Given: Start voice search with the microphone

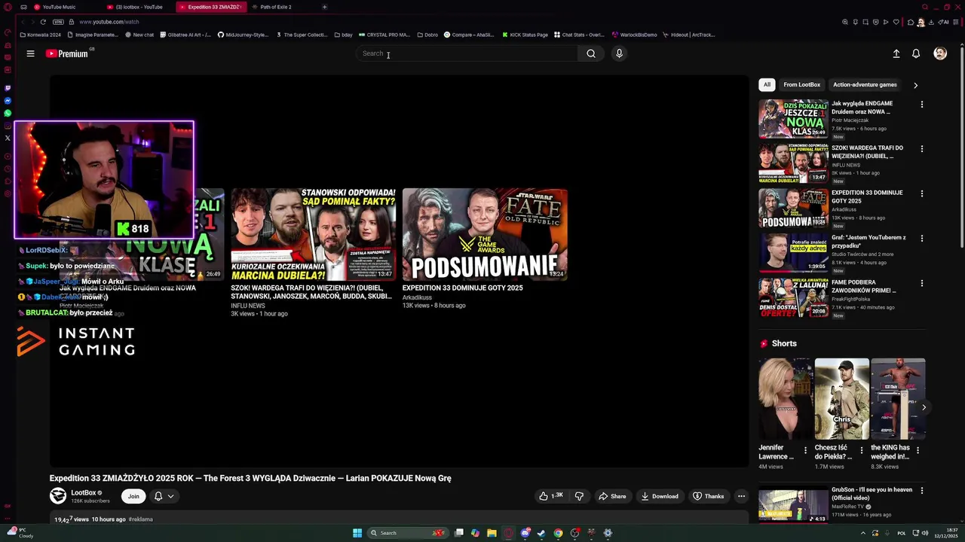Looking at the screenshot, I should (619, 53).
